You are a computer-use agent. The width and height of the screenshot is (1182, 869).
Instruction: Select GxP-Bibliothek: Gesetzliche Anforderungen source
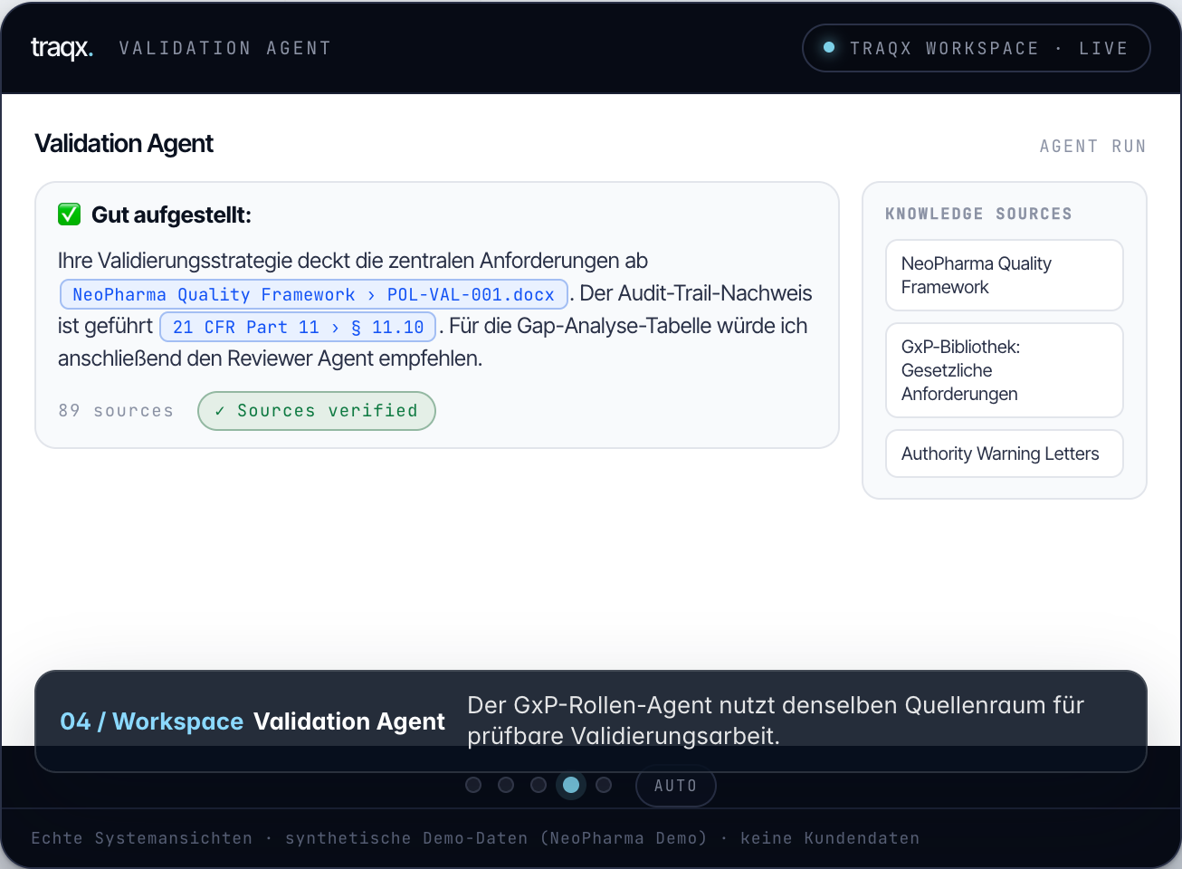click(1004, 370)
